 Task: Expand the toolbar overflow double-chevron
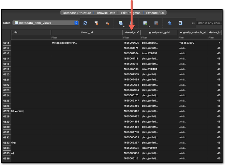(193, 23)
